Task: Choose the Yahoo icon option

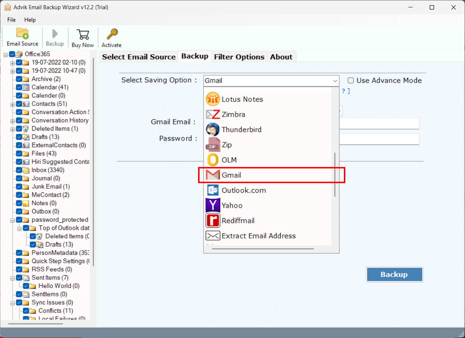Action: 213,205
